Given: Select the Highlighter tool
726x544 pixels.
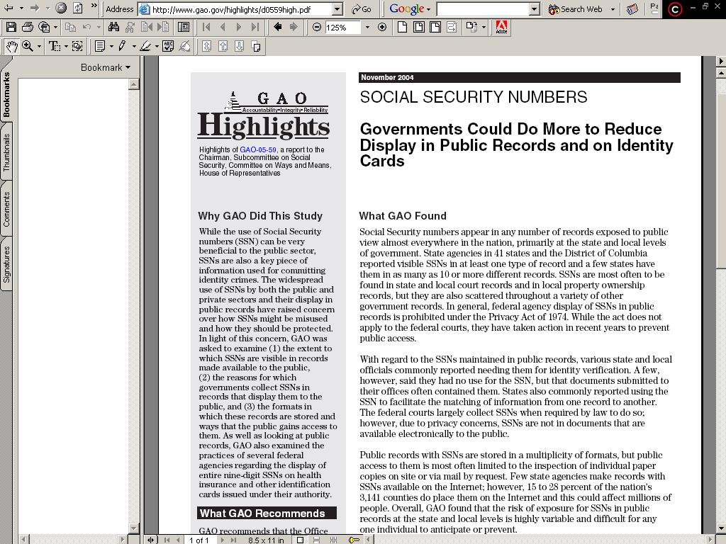Looking at the screenshot, I should 145,46.
